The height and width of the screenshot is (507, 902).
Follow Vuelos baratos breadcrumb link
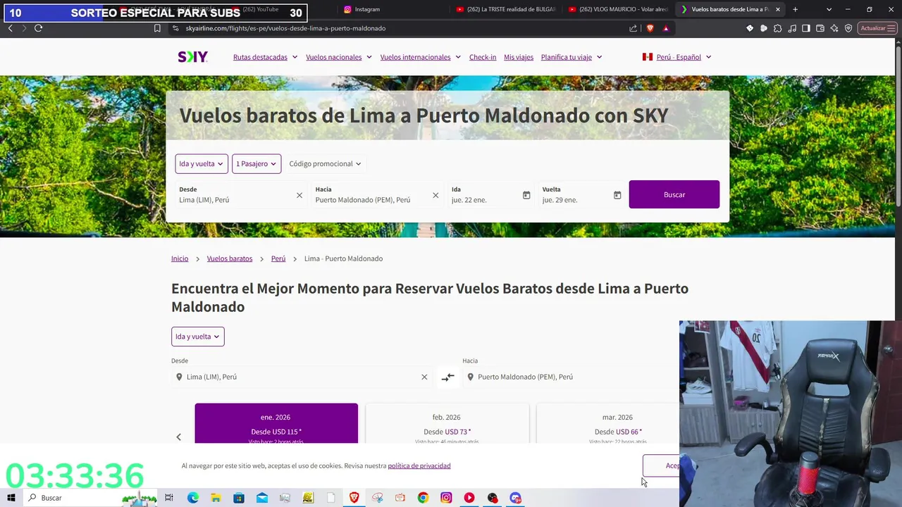[230, 258]
